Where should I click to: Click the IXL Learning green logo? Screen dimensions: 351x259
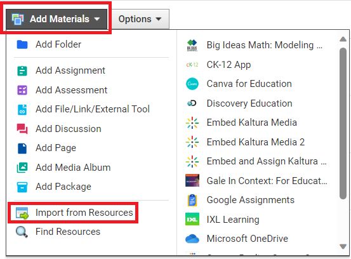coord(192,220)
